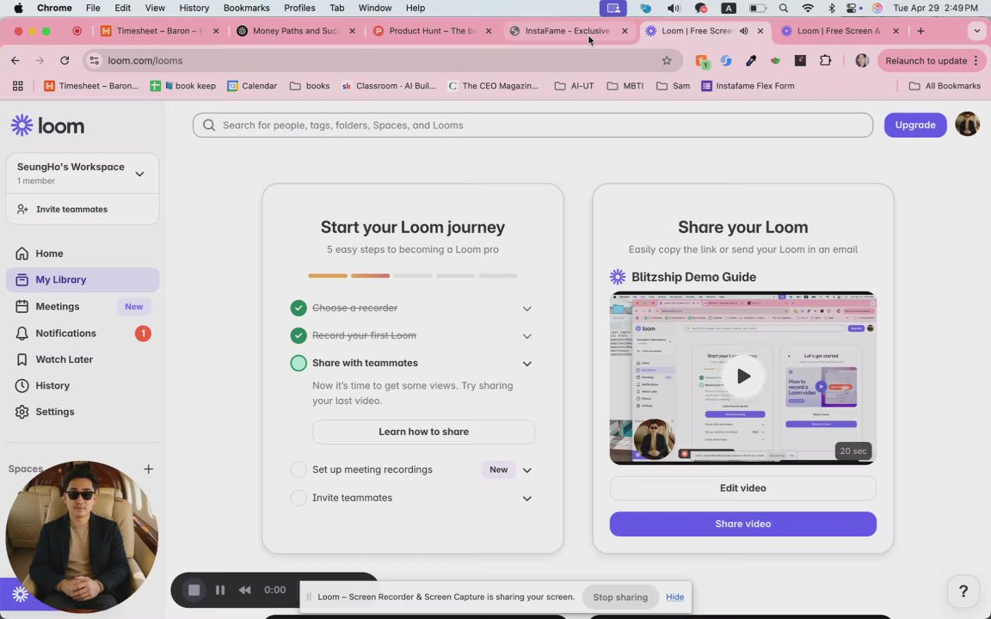The image size is (991, 619).
Task: Click the rewind recording control
Action: [x=244, y=590]
